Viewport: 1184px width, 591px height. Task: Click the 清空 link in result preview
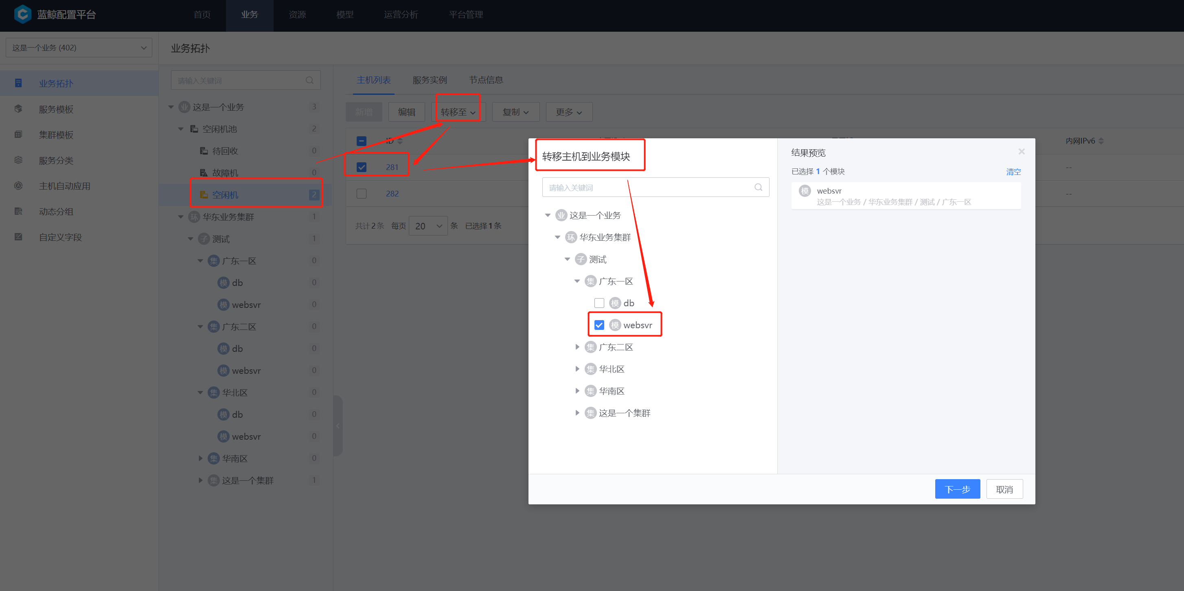(x=1013, y=172)
